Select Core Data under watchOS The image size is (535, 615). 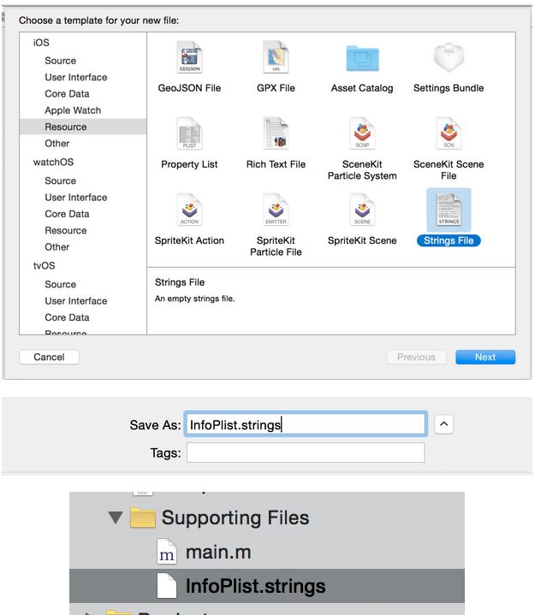pos(67,214)
